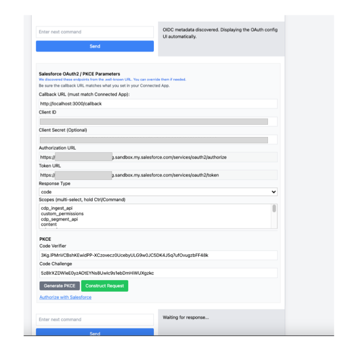This screenshot has height=343, width=361.
Task: Select the custom_permissions scope
Action: click(62, 214)
